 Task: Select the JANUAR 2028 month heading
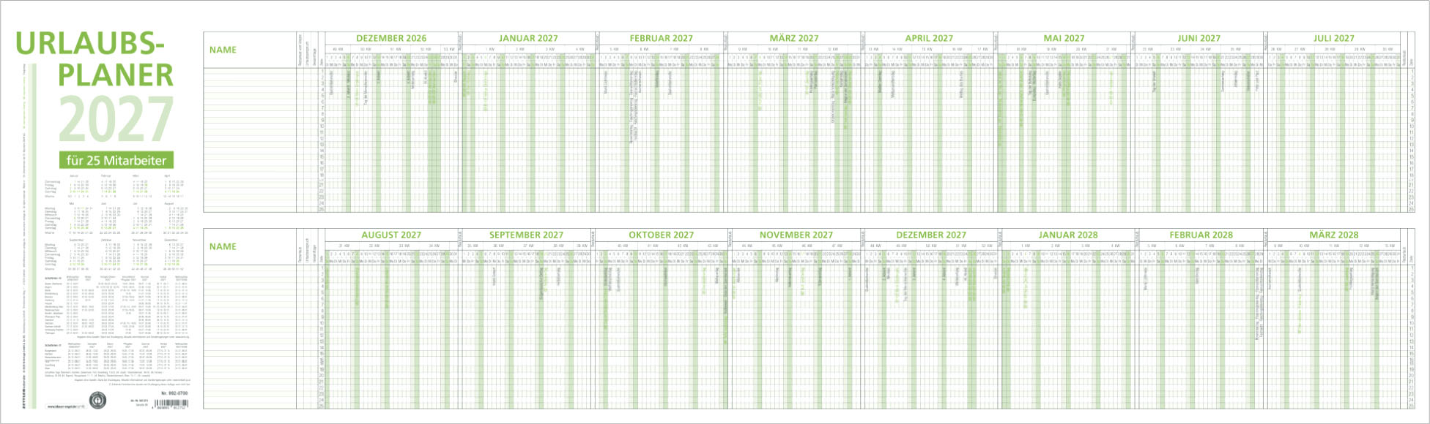click(x=1067, y=235)
